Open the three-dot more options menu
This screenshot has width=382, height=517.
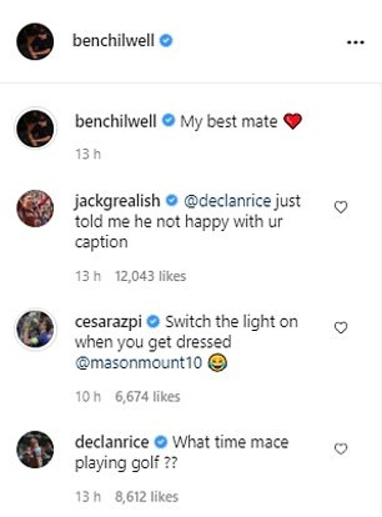point(355,42)
